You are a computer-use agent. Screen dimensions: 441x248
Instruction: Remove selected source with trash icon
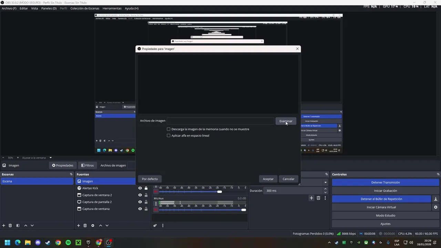[x=85, y=226]
